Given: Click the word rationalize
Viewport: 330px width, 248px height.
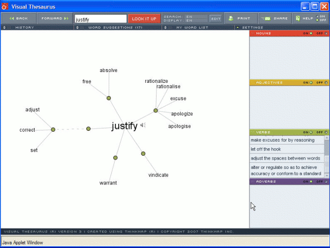Looking at the screenshot, I should tap(157, 81).
